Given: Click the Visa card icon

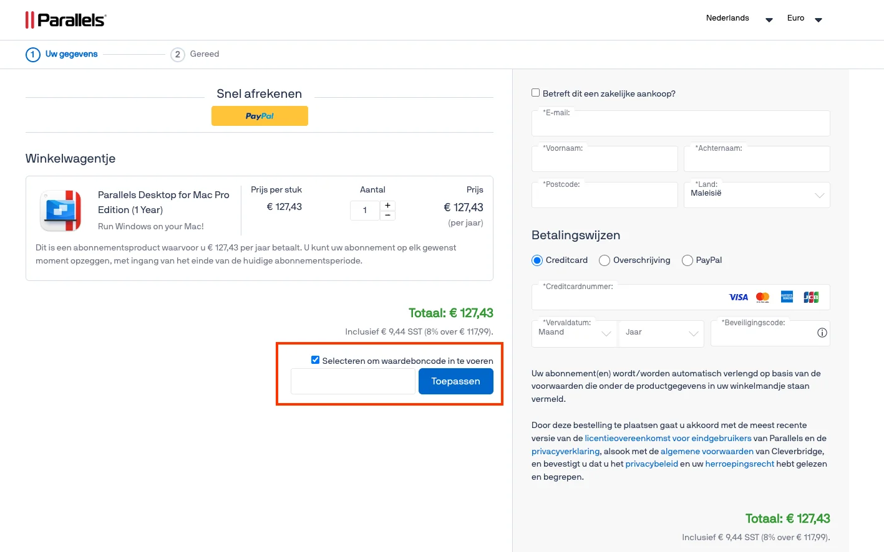Looking at the screenshot, I should 739,297.
